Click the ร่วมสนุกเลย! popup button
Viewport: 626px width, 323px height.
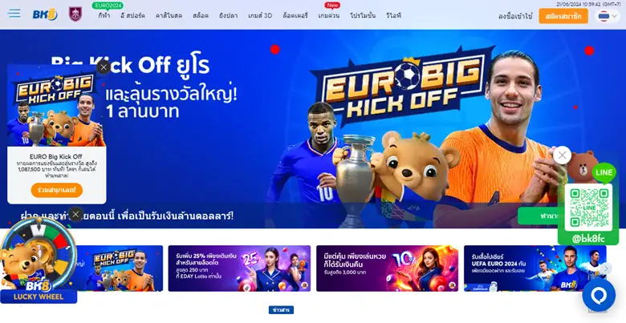57,190
